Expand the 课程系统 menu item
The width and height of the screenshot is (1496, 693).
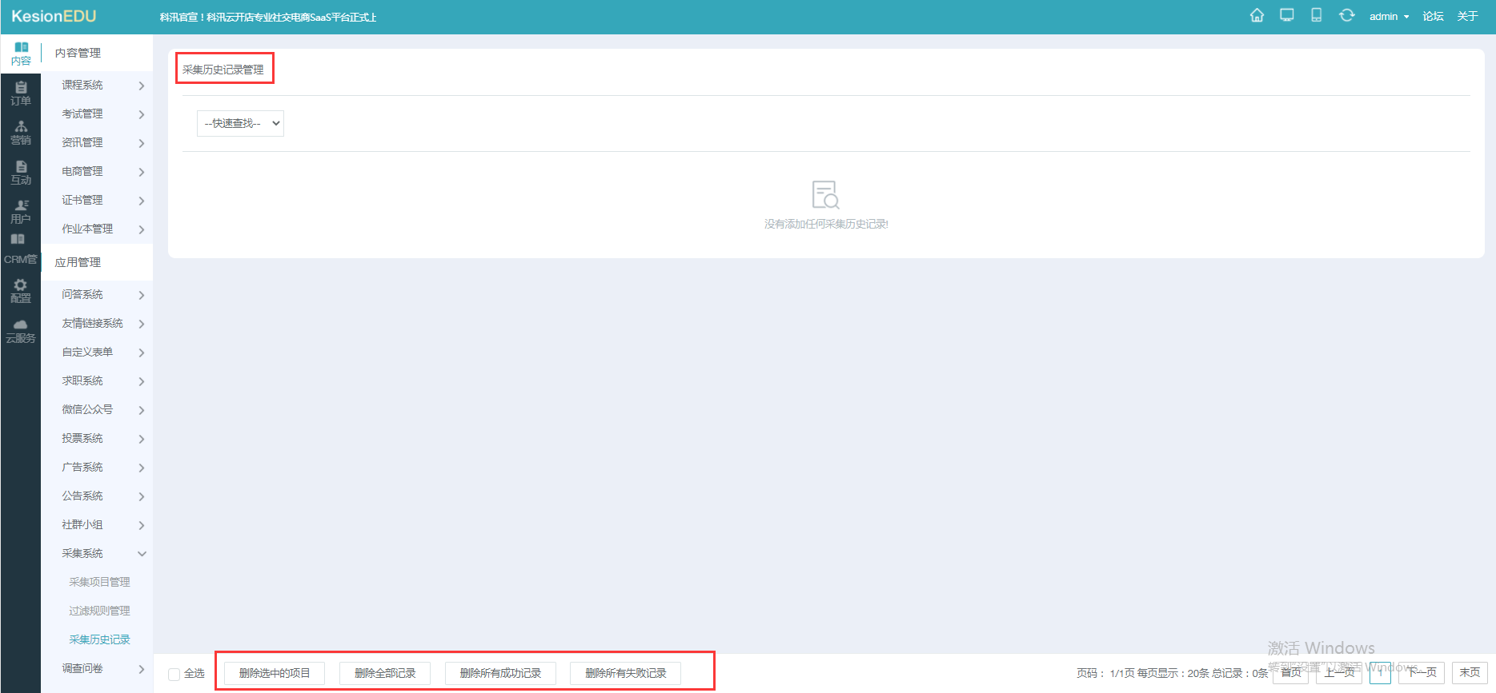click(x=96, y=86)
